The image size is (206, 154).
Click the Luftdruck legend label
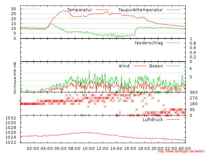tap(153, 119)
